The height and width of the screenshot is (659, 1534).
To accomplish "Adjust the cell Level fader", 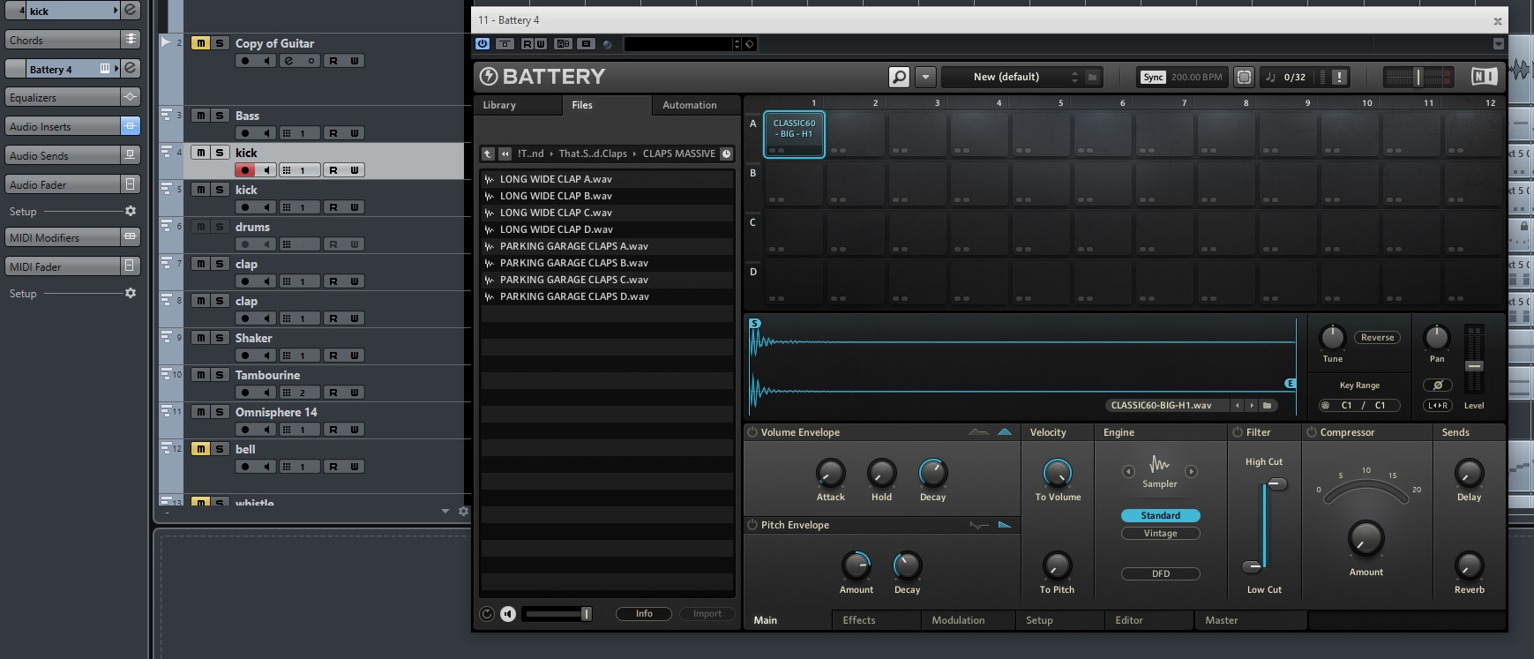I will pos(1474,365).
